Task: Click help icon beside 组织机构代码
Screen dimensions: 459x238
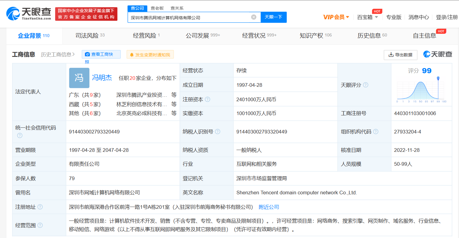Action: (376, 132)
